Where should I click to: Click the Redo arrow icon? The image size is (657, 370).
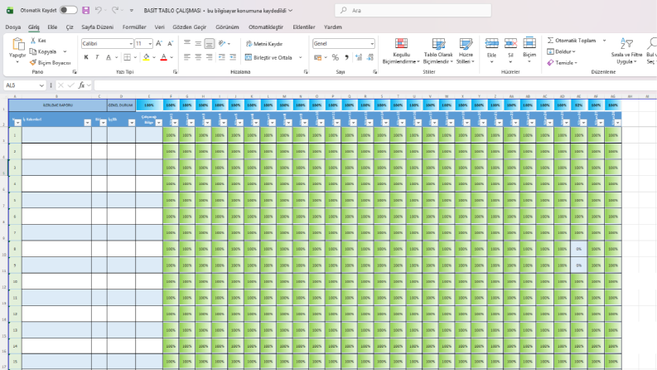coord(115,10)
